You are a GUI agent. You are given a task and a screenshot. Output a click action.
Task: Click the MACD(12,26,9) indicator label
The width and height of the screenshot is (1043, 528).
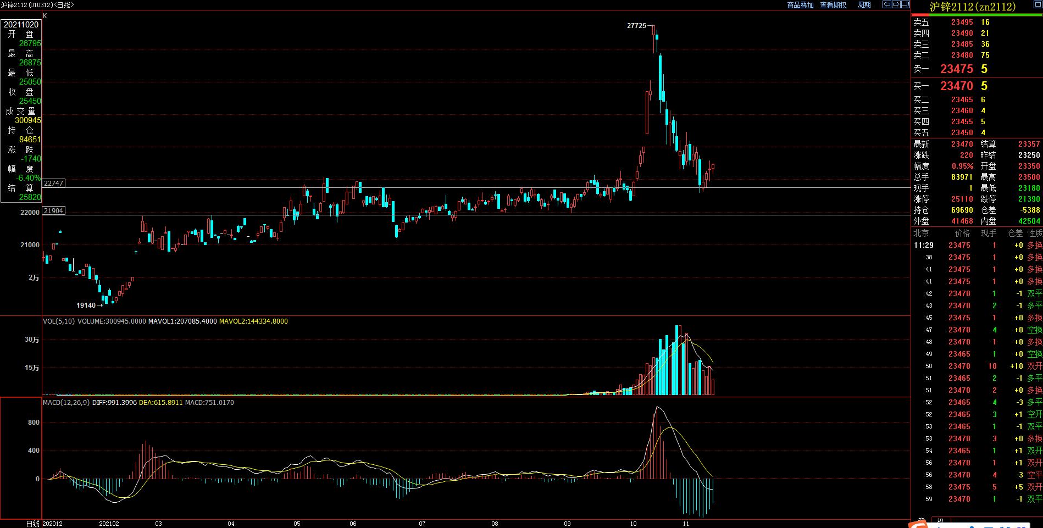tap(66, 403)
